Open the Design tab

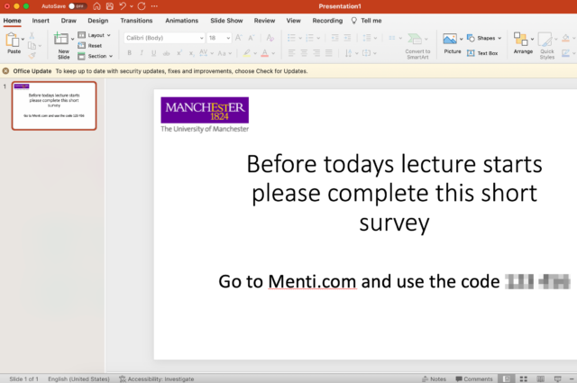[98, 21]
